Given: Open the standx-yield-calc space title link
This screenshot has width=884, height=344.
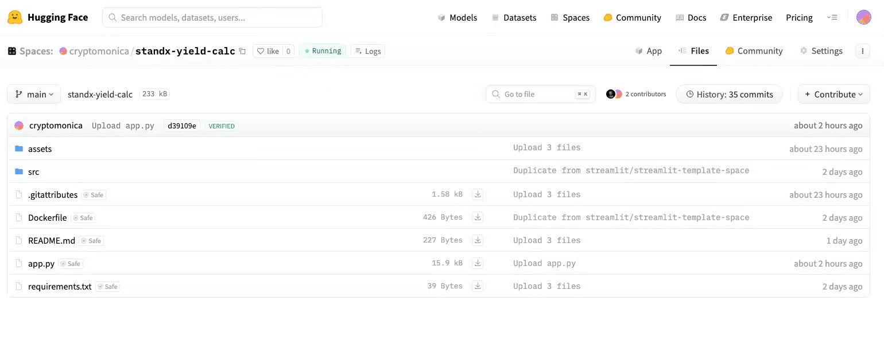Looking at the screenshot, I should [185, 51].
